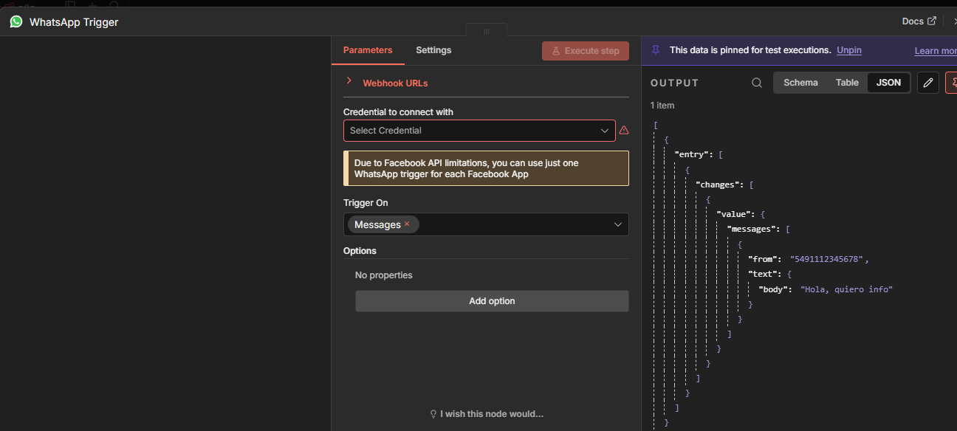The height and width of the screenshot is (431, 957).
Task: Click the lightbulb icon beside the wish text
Action: (433, 414)
